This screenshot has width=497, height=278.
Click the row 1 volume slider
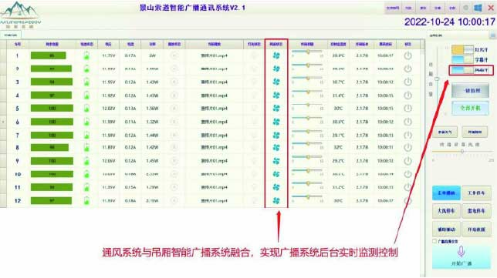307,52
